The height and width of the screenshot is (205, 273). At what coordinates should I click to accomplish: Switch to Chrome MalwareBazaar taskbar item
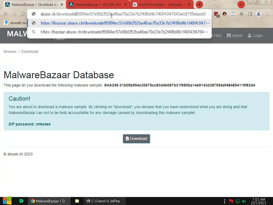point(49,201)
